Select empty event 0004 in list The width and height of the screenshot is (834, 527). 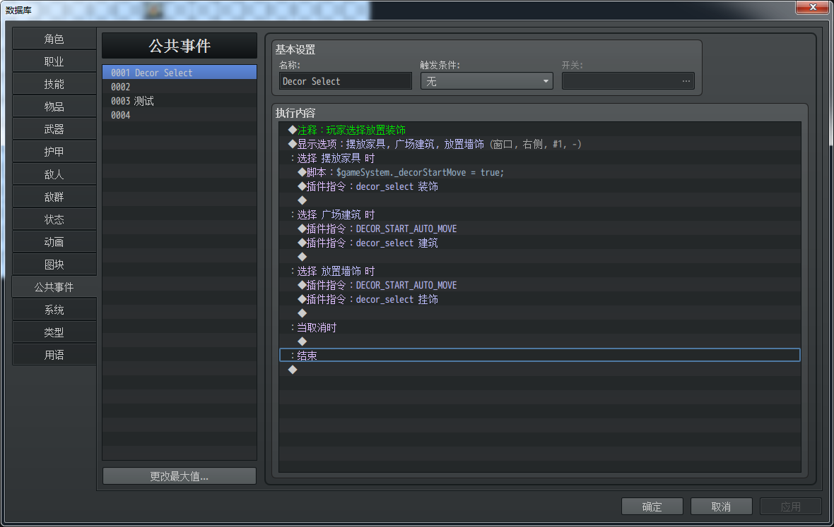180,114
